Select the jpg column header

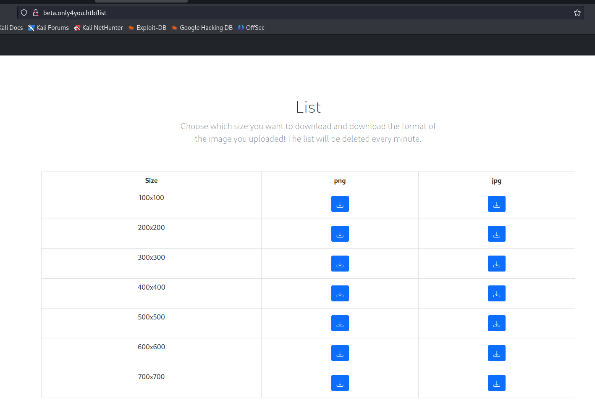point(496,180)
